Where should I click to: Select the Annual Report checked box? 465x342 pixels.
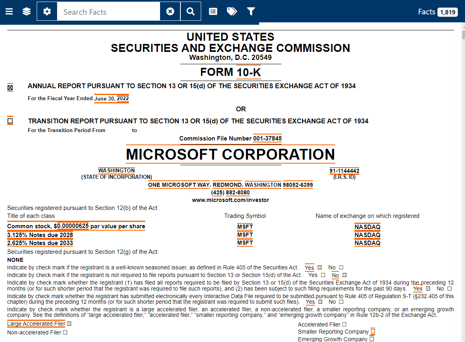click(x=10, y=87)
